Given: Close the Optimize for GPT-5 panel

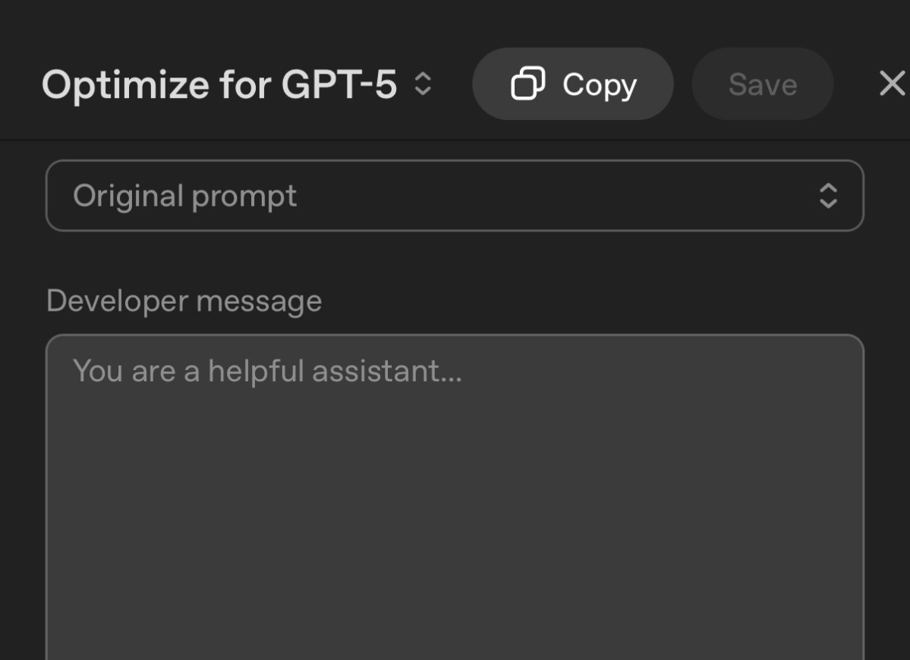Looking at the screenshot, I should pos(892,84).
